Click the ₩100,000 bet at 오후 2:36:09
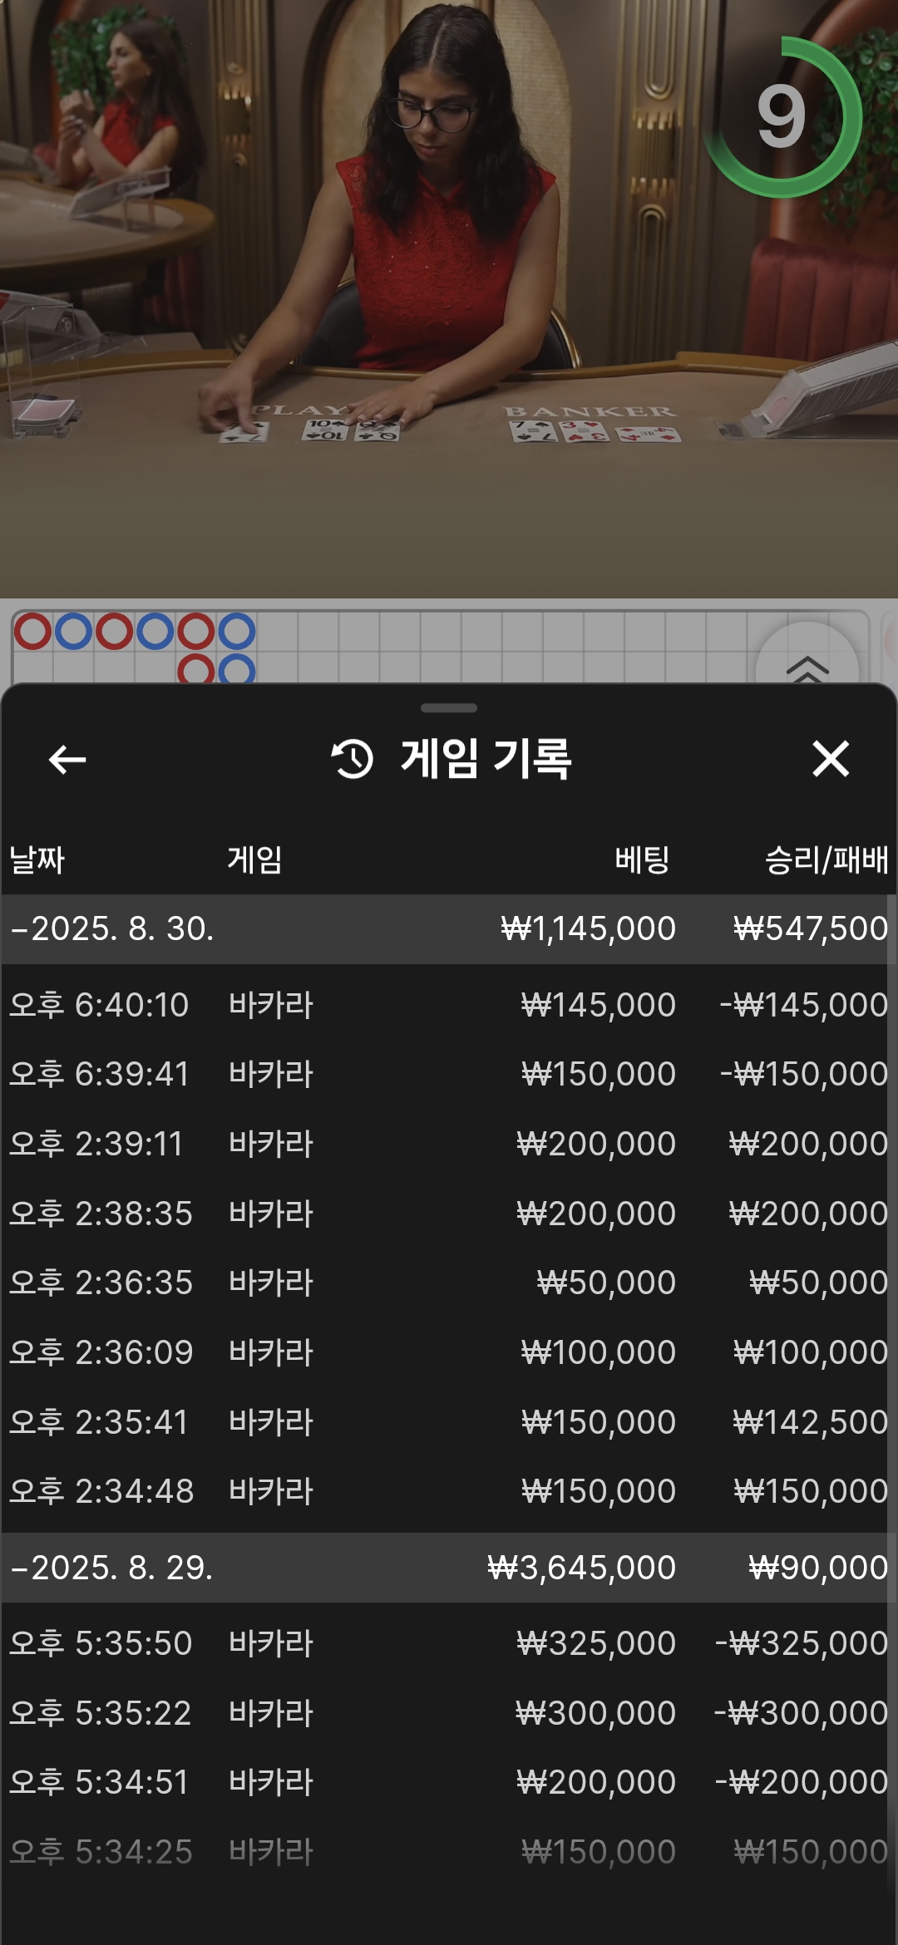This screenshot has height=1945, width=898. tap(599, 1352)
